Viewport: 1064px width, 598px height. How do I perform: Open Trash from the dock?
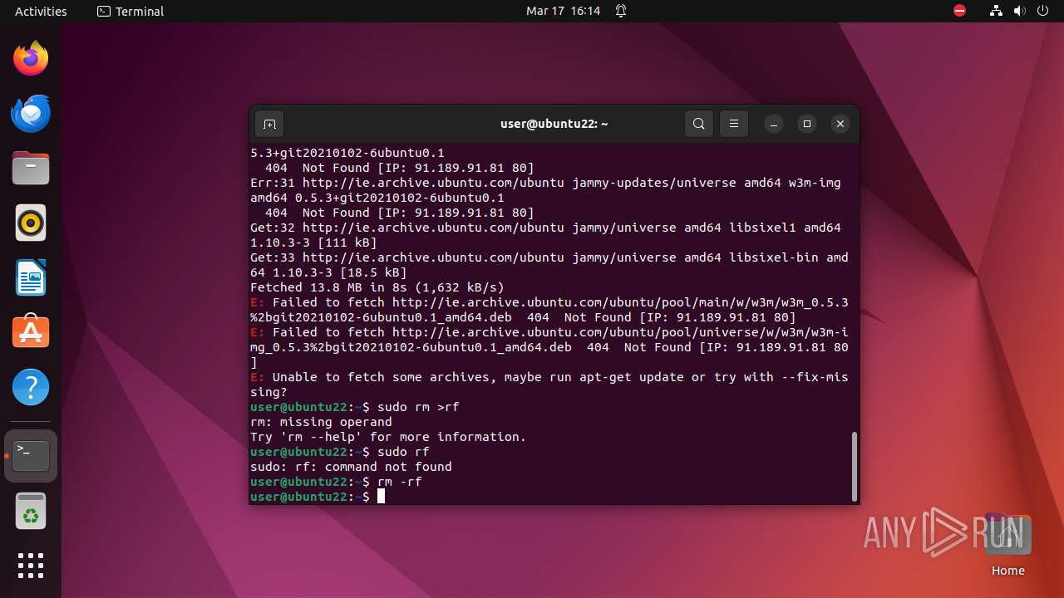tap(31, 511)
